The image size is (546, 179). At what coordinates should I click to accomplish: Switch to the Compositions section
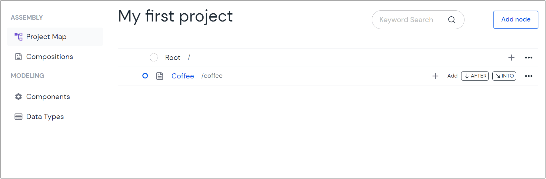coord(50,56)
